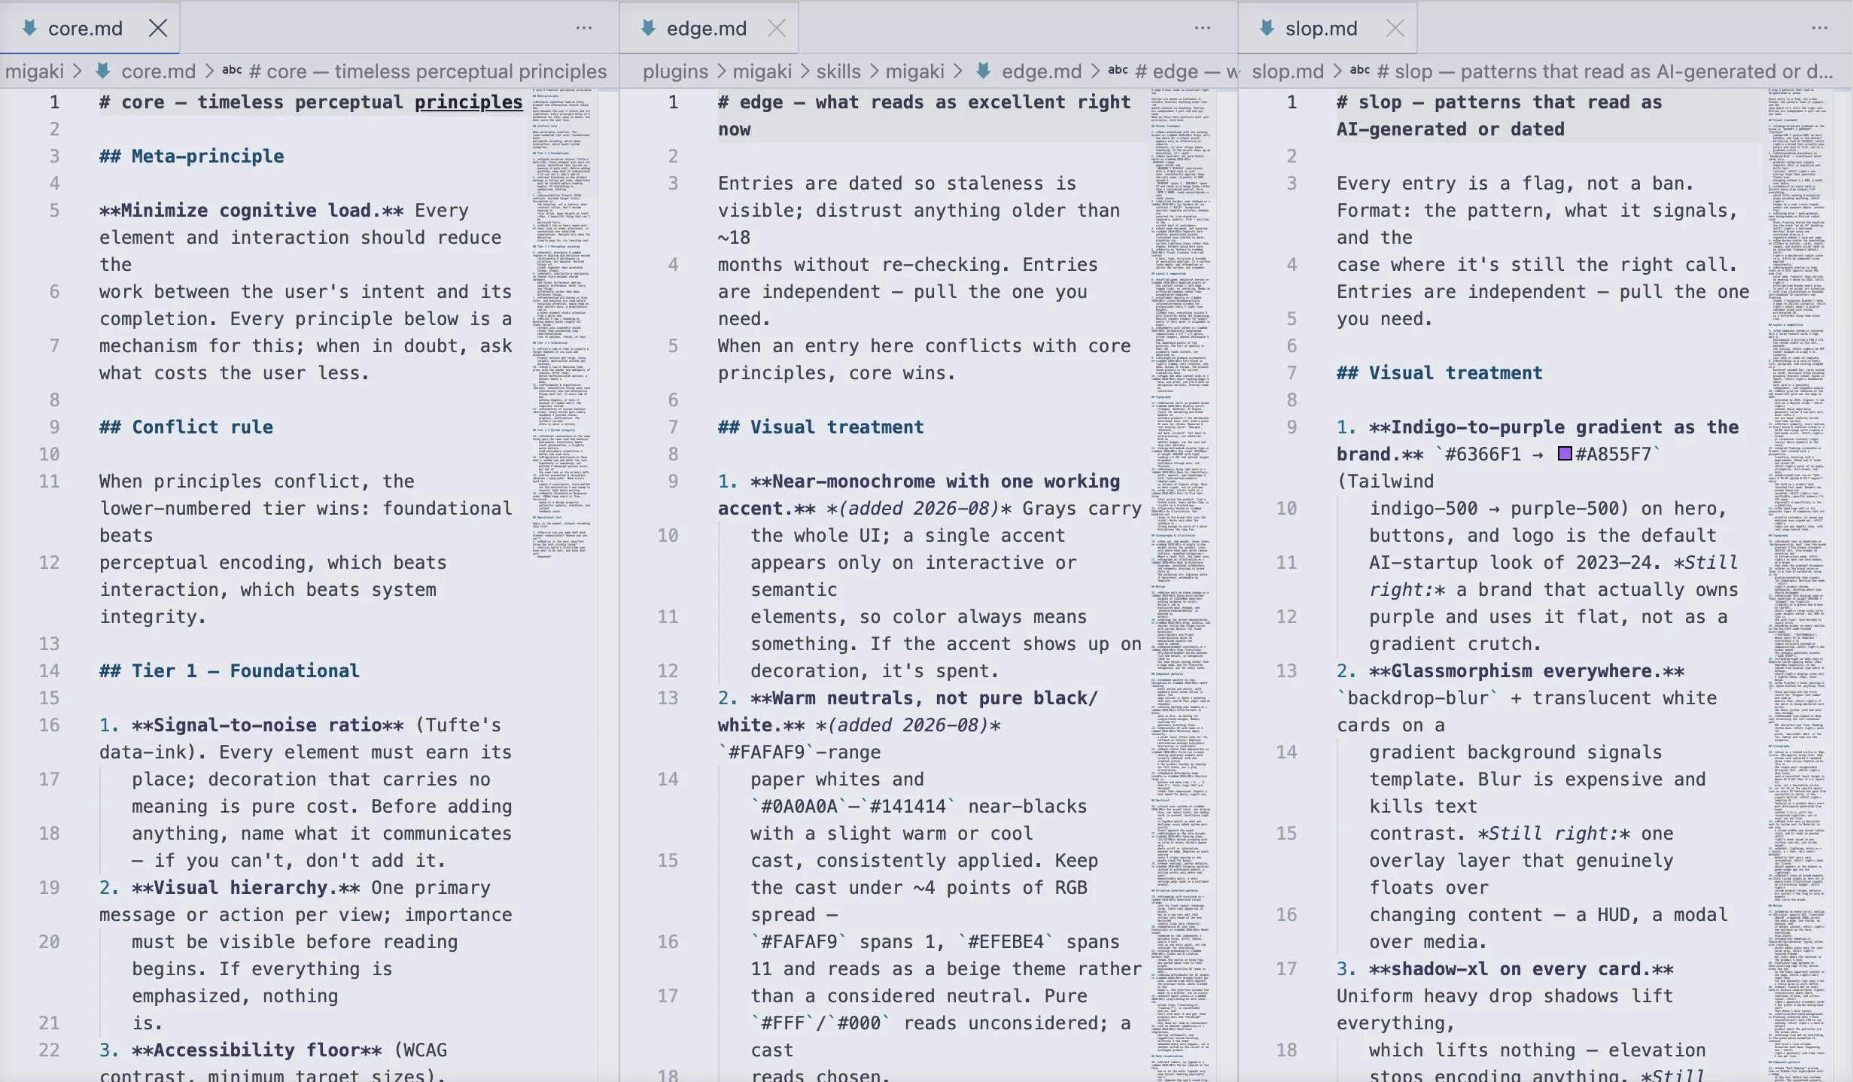
Task: Open skills breadcrumb in edge.md pane
Action: (x=838, y=71)
